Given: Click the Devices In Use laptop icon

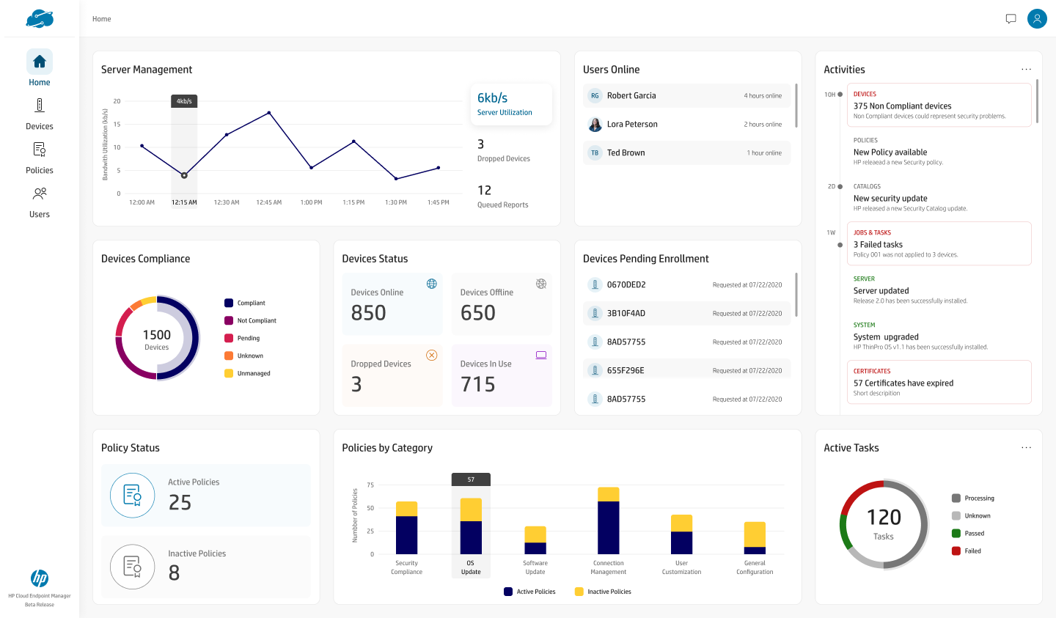Looking at the screenshot, I should tap(541, 355).
